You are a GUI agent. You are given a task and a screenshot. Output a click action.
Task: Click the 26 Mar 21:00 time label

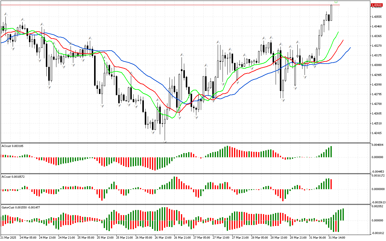pyautogui.click(x=182, y=237)
